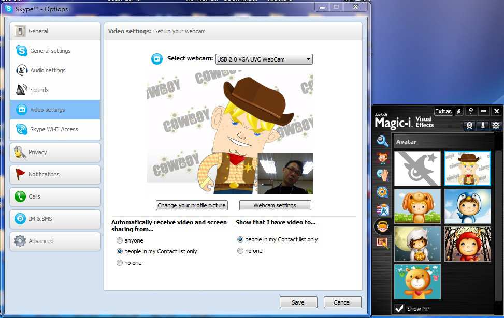This screenshot has width=504, height=318.
Task: Select the Avatar category icon in Magic-i sidebar
Action: coord(382,226)
